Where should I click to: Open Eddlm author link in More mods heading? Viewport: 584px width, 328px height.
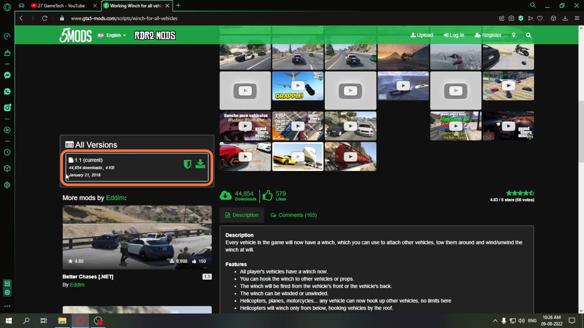[115, 198]
